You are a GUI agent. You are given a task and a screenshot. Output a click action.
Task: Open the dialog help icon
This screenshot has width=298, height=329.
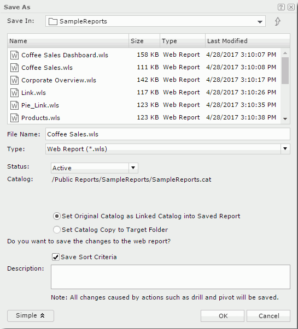[x=281, y=7]
